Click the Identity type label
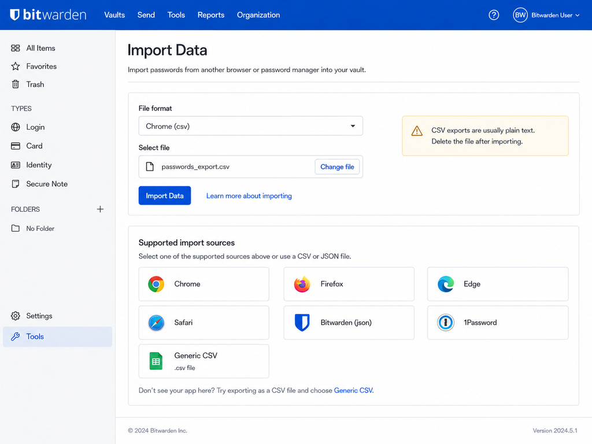 39,165
